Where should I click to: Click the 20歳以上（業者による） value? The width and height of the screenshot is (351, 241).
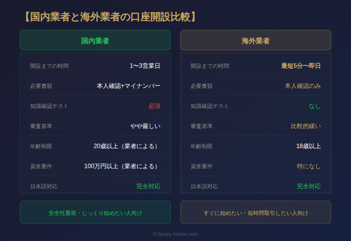tap(127, 146)
